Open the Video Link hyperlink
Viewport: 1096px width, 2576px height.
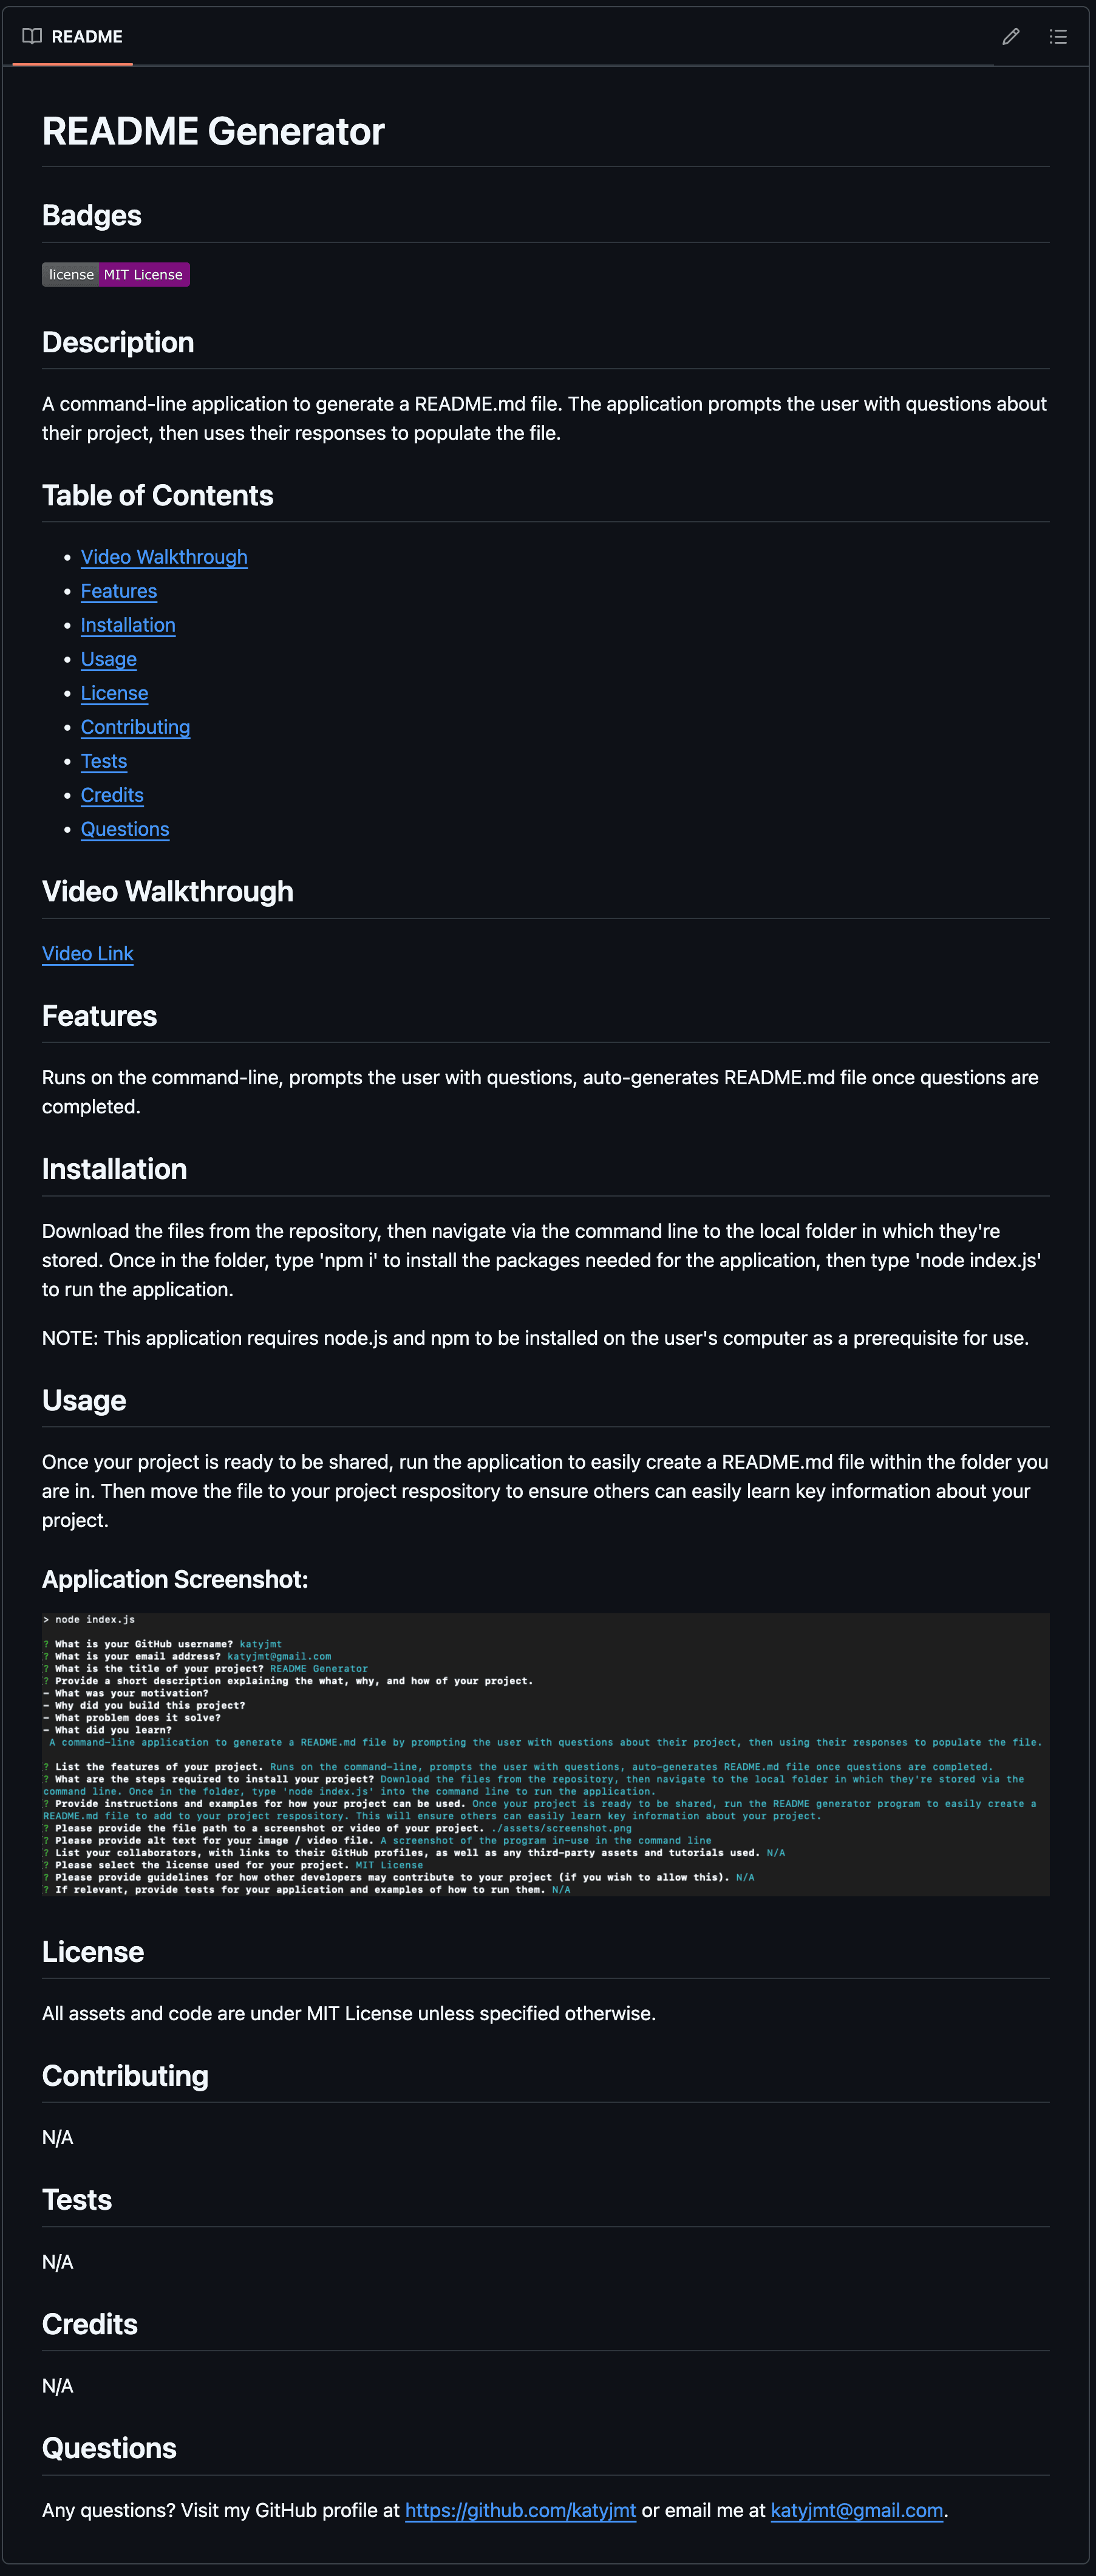(87, 953)
